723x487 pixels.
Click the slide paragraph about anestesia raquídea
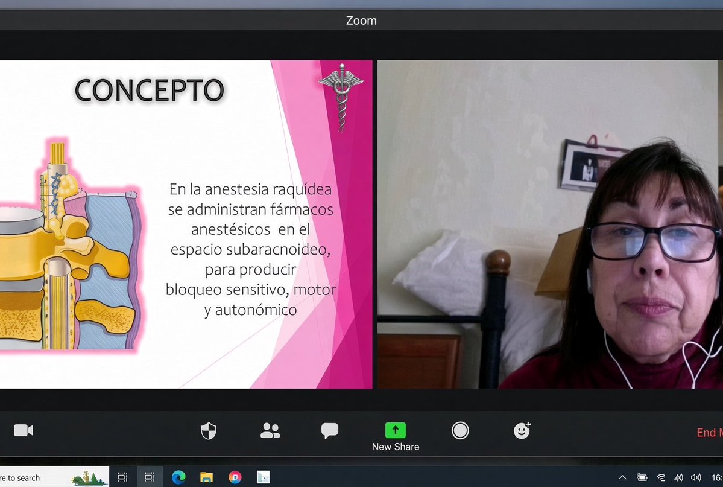250,249
